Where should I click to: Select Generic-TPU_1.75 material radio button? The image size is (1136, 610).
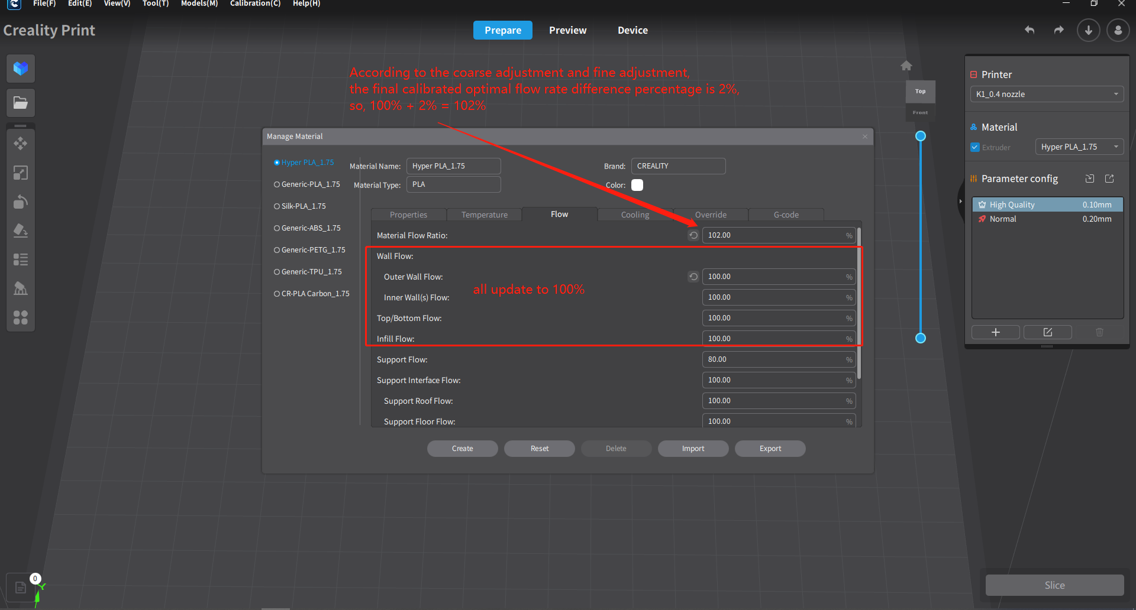277,272
